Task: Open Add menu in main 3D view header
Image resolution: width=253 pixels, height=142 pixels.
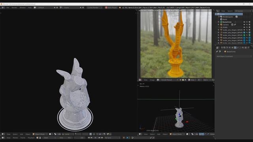Action: pyautogui.click(x=21, y=134)
